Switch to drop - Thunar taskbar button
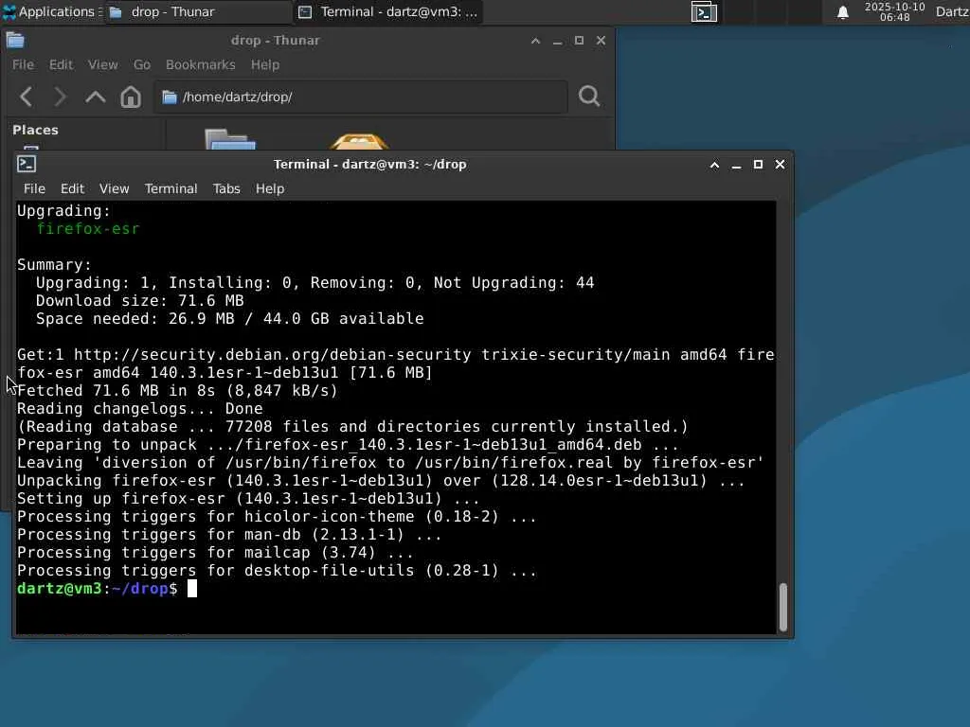Screen dimensions: 970x727 pos(198,11)
